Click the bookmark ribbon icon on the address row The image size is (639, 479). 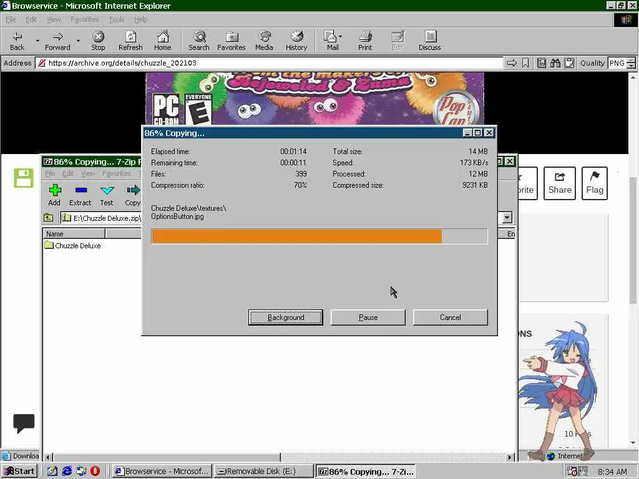point(525,63)
